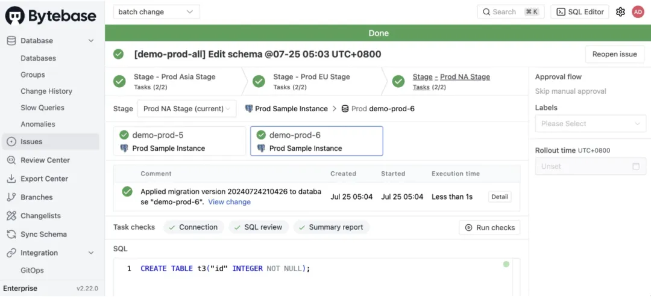Open the Labels Please Select dropdown
Screen dimensions: 651x297
click(591, 124)
